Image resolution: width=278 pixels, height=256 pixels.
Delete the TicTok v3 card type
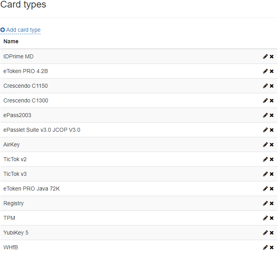(272, 174)
